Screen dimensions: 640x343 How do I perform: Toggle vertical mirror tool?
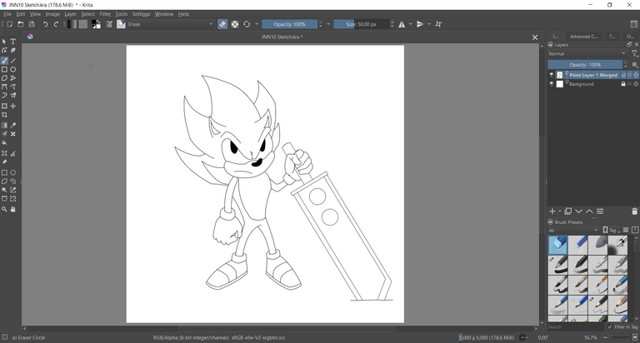(x=420, y=24)
